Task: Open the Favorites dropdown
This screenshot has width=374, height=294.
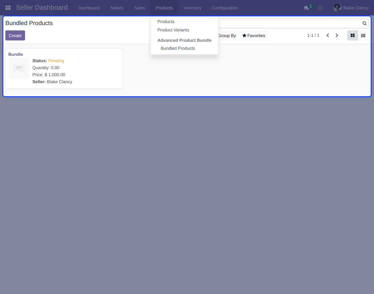Action: point(254,35)
